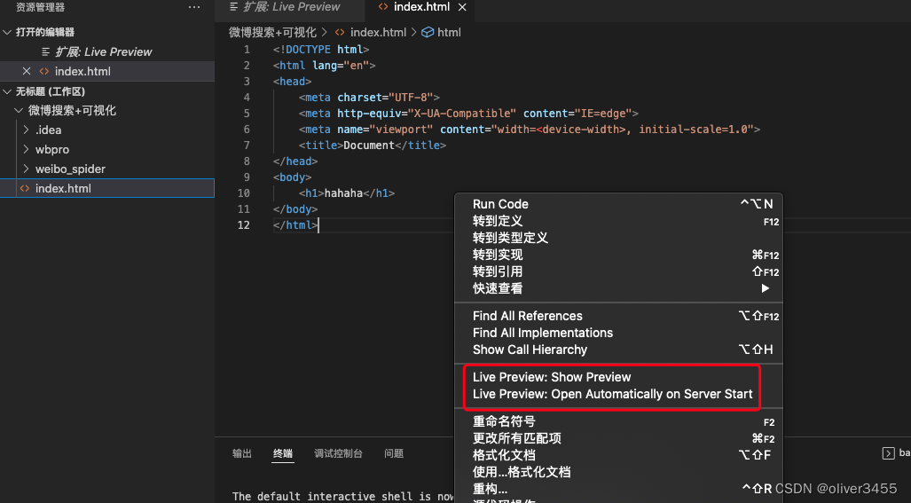This screenshot has width=911, height=503.
Task: Open the 问题 panel tab
Action: [x=393, y=453]
